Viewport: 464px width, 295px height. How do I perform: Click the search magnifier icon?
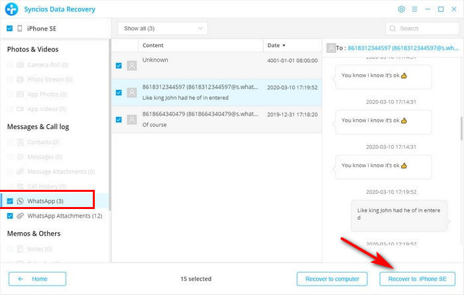(392, 28)
